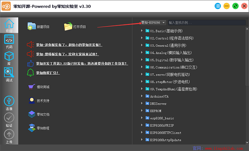Open the 零知教程汇总 tutorial summary link
Viewport: 249px width, 151px height.
[x=48, y=73]
